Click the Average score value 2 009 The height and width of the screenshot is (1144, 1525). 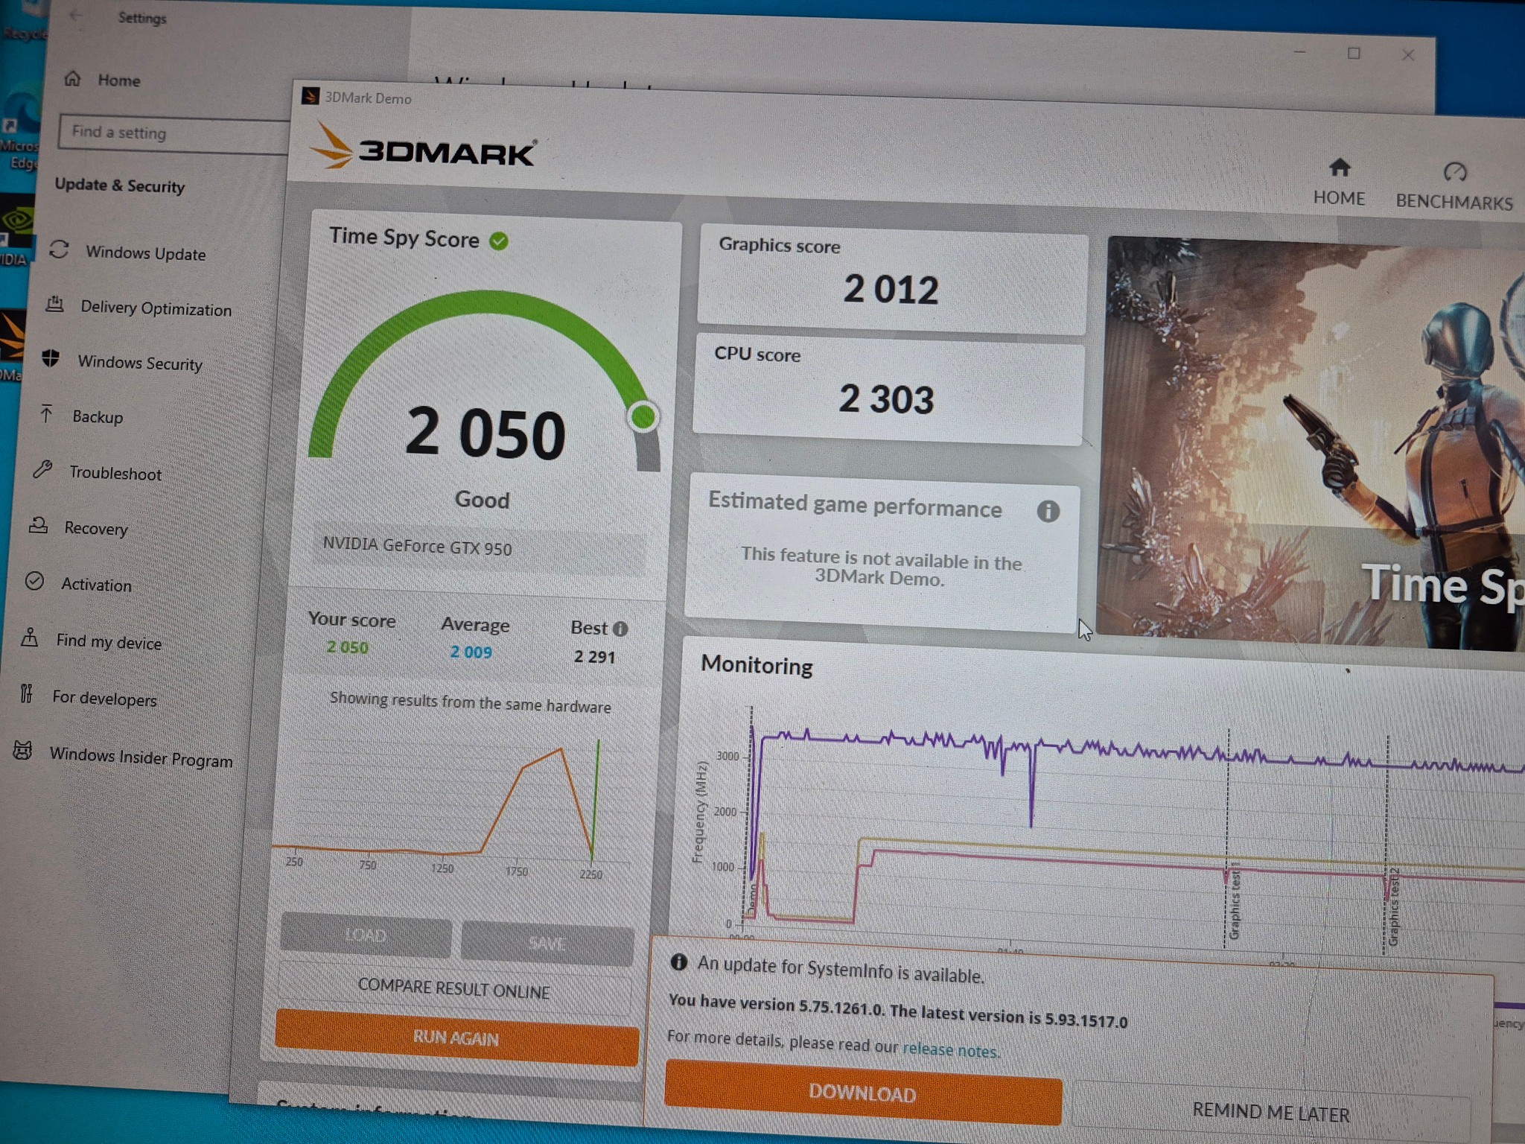pos(471,652)
